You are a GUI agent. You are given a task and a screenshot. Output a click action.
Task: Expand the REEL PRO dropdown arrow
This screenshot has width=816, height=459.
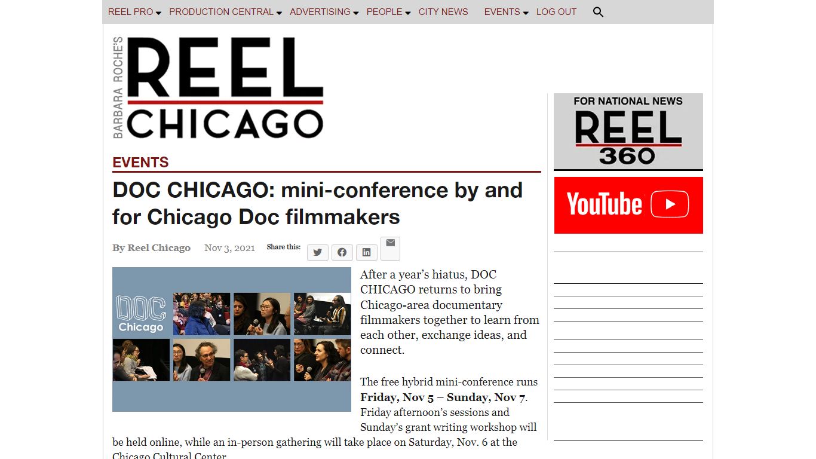[159, 13]
